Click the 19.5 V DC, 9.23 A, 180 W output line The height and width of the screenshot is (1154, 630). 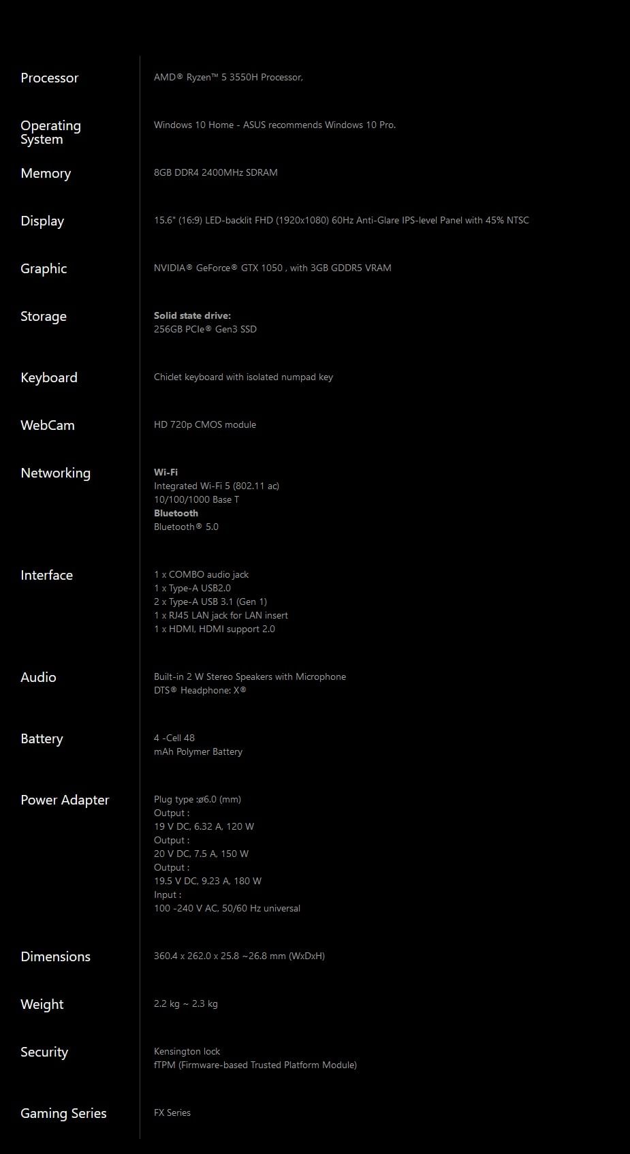(207, 882)
